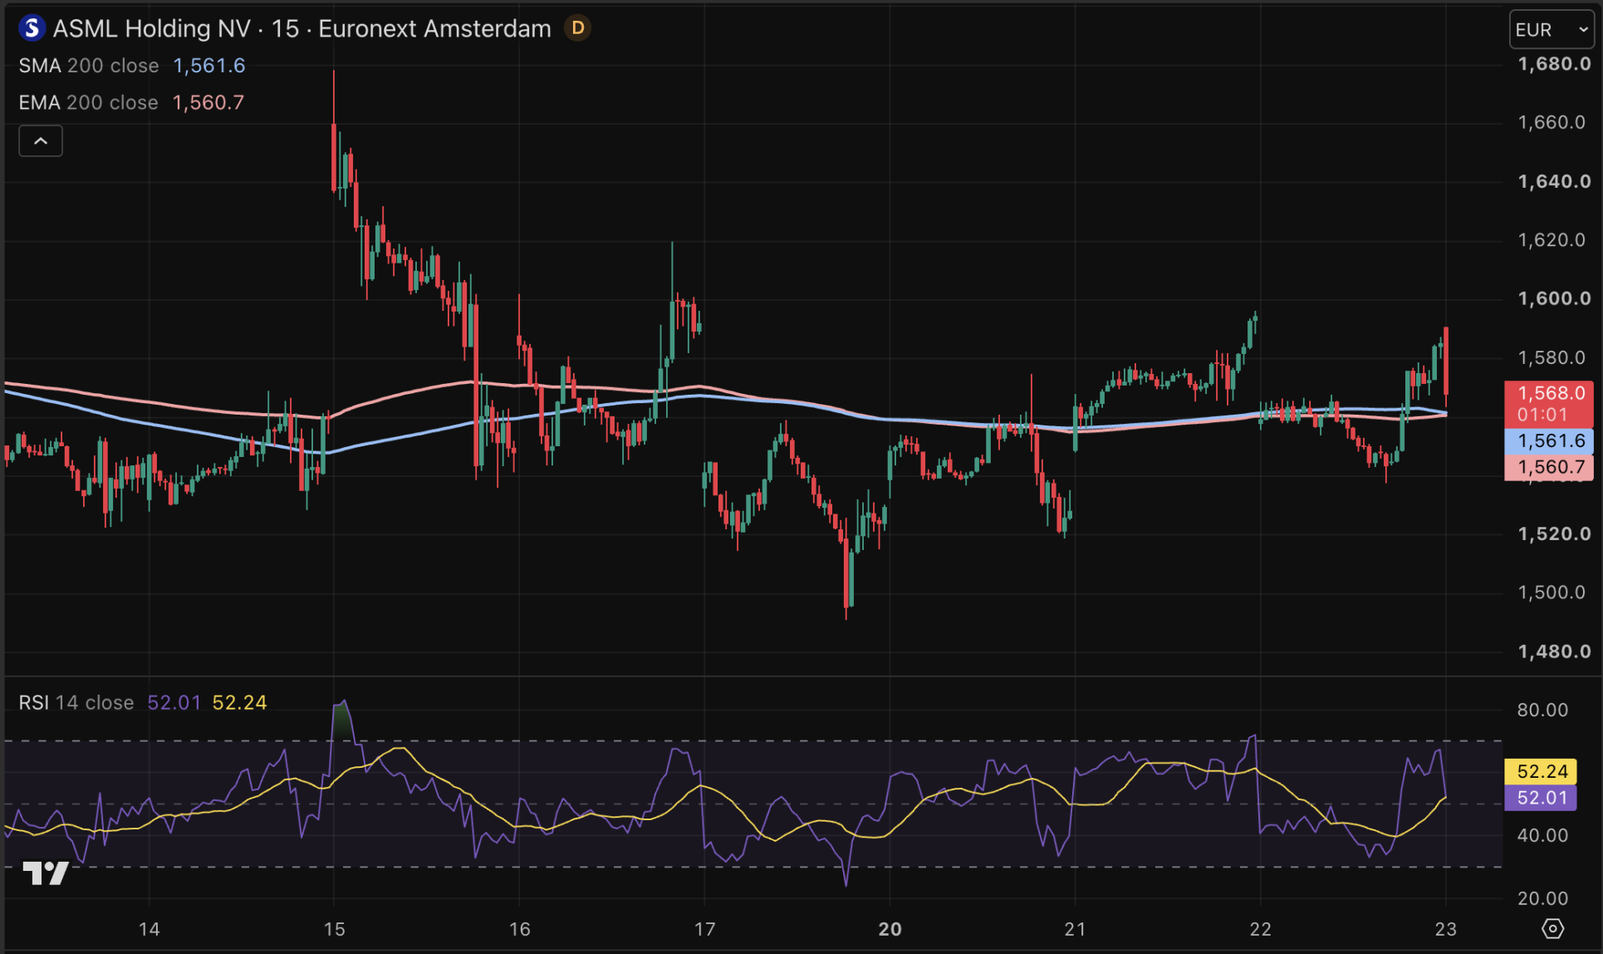
Task: Click the orange D delayed-data badge
Action: [x=578, y=28]
